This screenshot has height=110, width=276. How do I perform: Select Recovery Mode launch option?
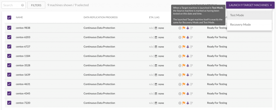pos(240,25)
